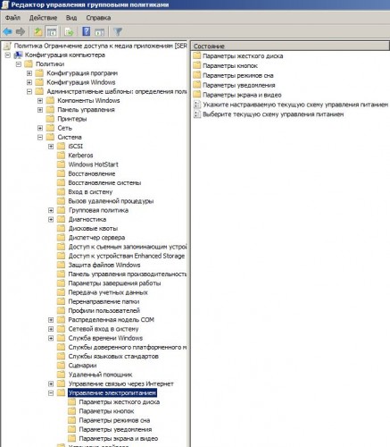
Task: Expand the iSCSI tree node
Action: pyautogui.click(x=51, y=147)
